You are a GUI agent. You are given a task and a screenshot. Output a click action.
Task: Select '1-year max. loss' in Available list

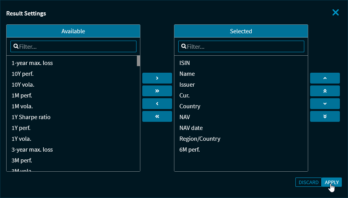[x=32, y=63]
